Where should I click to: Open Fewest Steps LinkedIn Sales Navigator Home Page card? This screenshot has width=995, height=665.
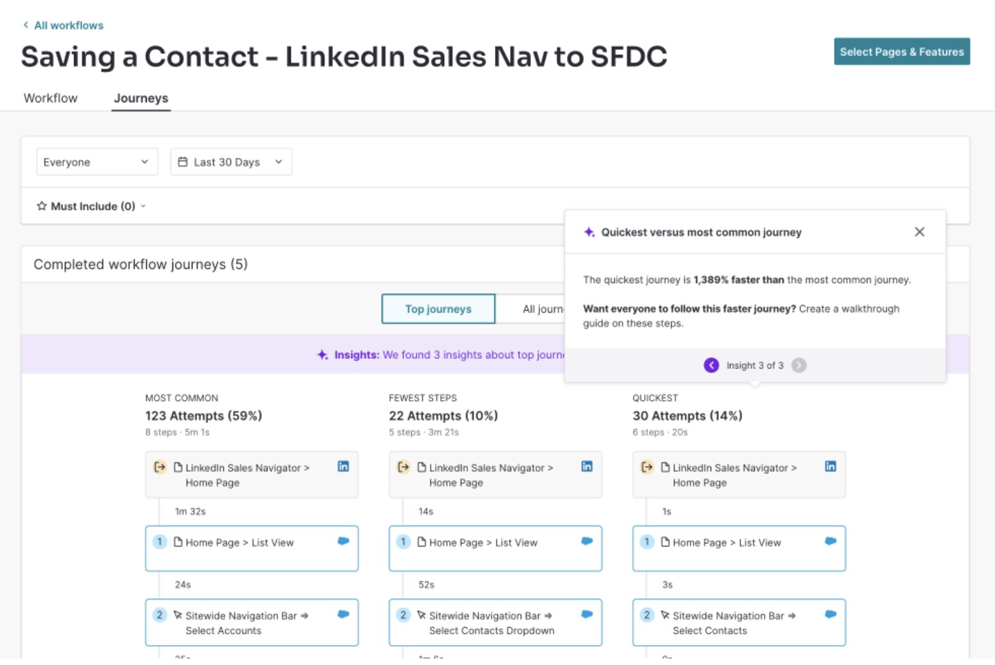tap(495, 475)
